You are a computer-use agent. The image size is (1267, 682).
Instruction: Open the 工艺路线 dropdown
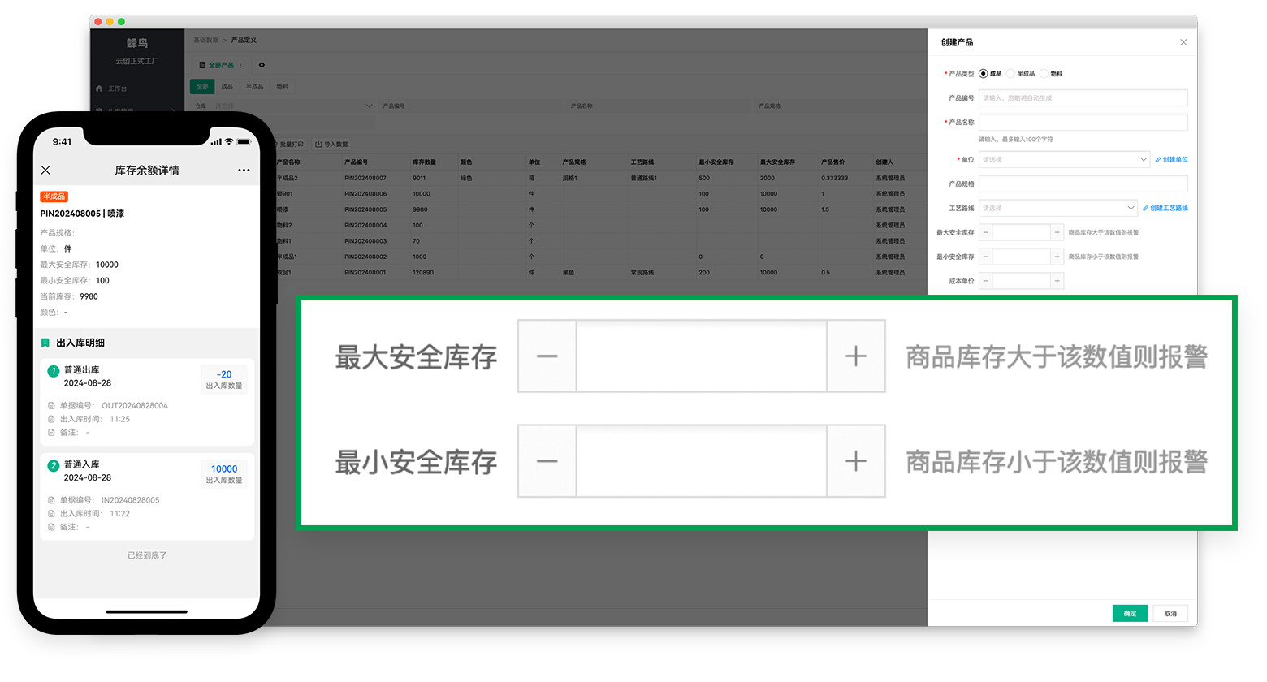click(x=1057, y=209)
